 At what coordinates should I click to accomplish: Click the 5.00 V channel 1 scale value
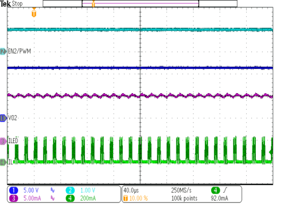(31, 191)
